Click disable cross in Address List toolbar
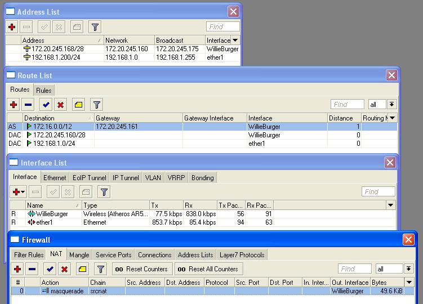This screenshot has height=304, width=423. (x=59, y=27)
